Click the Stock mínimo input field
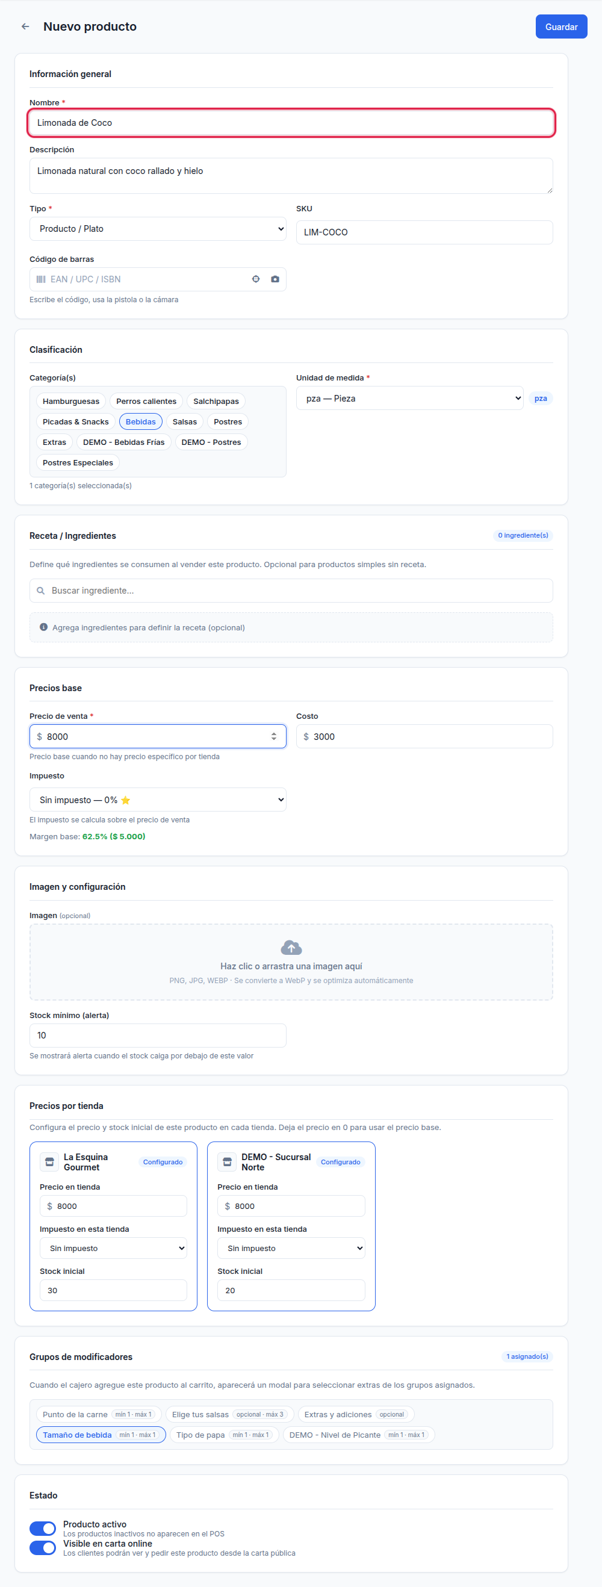Image resolution: width=602 pixels, height=1587 pixels. pos(158,1036)
